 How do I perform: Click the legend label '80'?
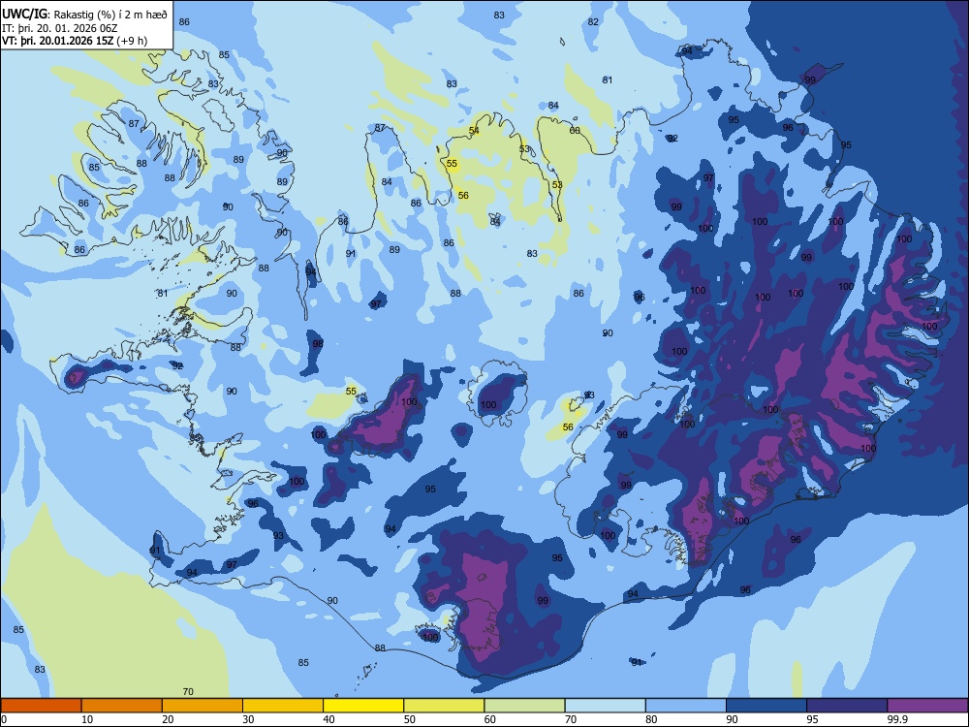coord(651,719)
